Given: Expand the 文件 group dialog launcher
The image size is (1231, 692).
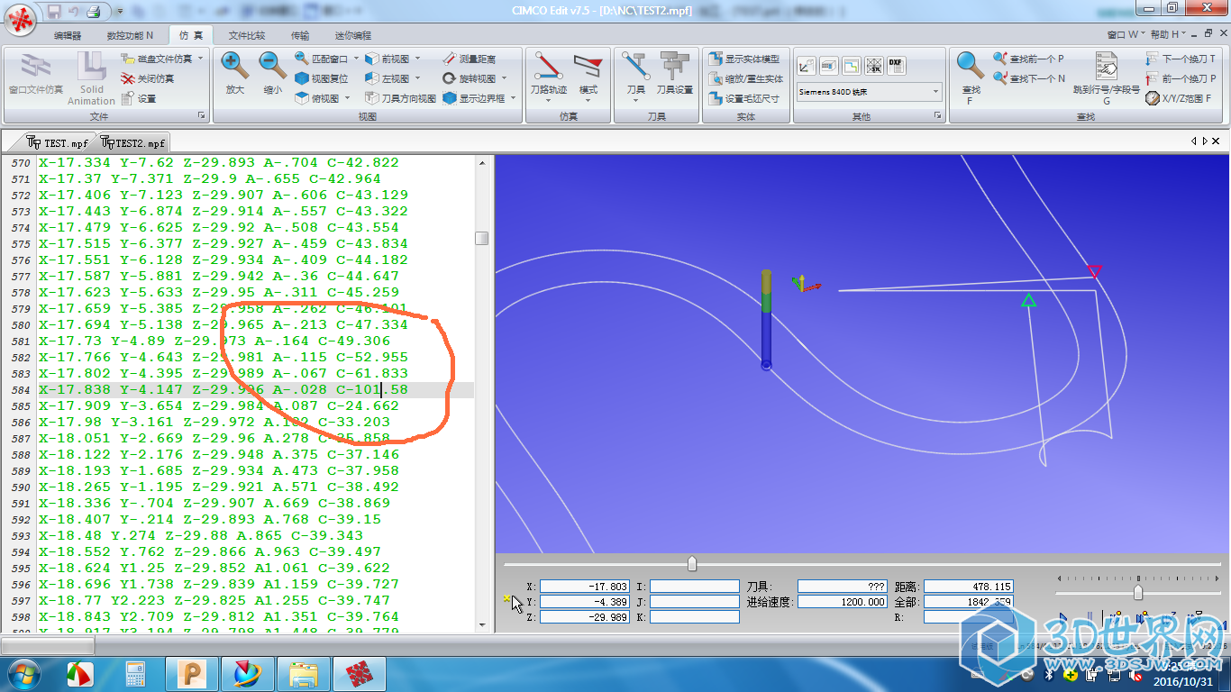Looking at the screenshot, I should (202, 116).
